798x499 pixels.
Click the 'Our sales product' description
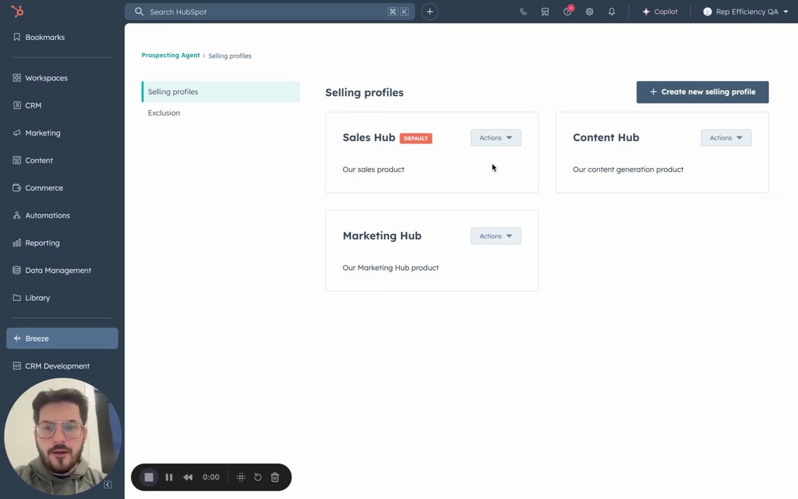tap(373, 170)
